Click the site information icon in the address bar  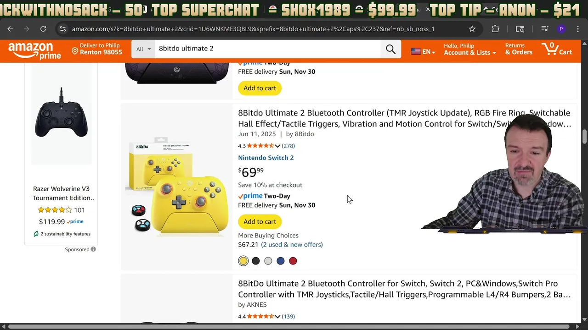click(x=63, y=29)
